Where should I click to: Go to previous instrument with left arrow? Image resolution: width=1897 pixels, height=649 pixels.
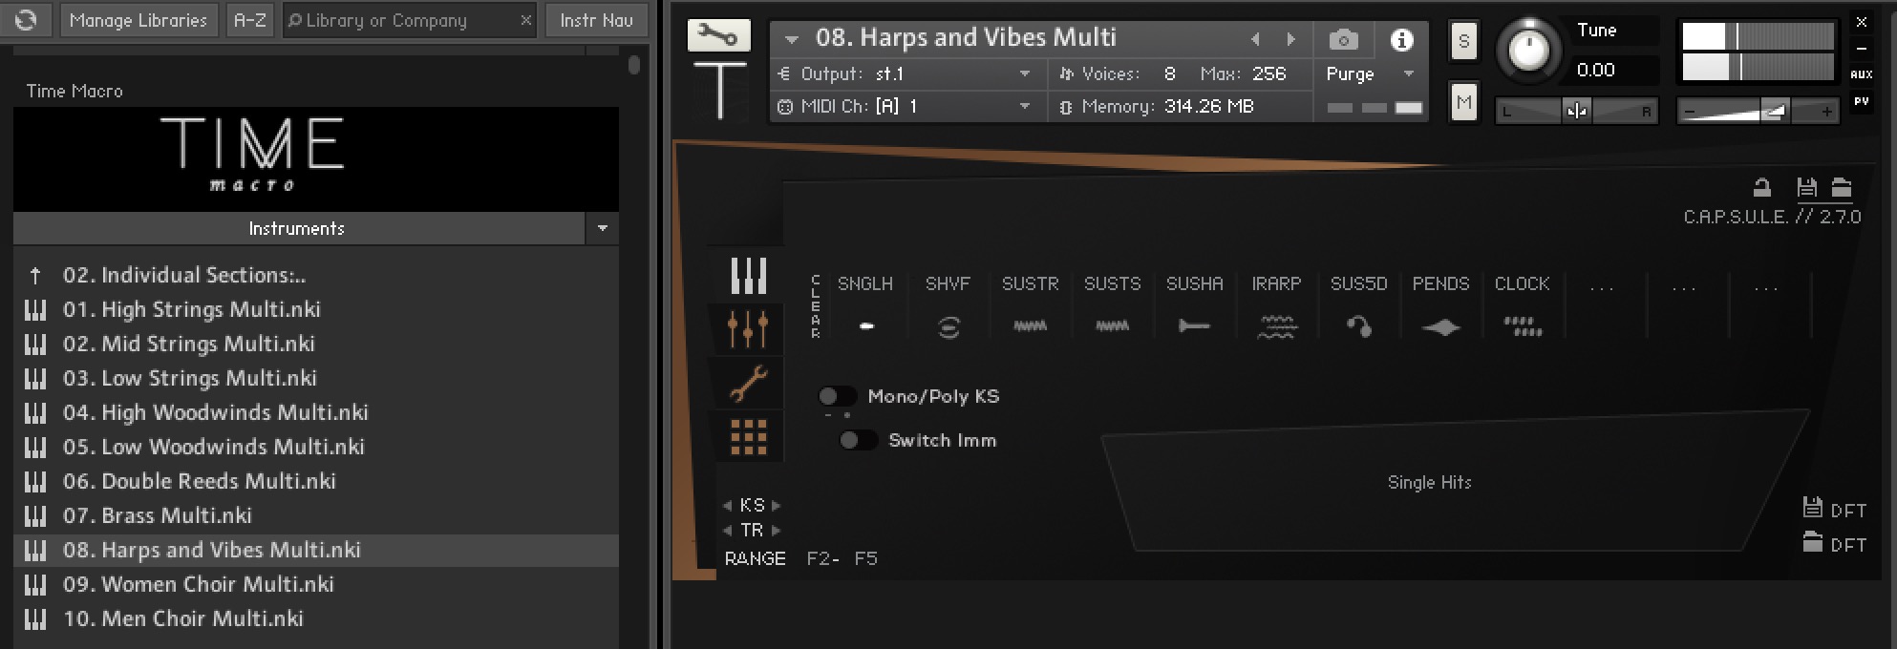[1255, 39]
